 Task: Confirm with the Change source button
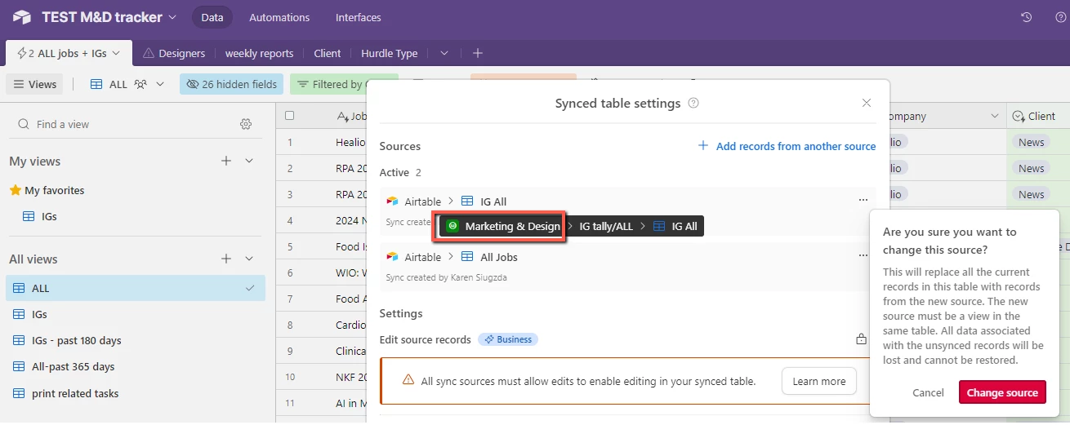(x=1002, y=392)
